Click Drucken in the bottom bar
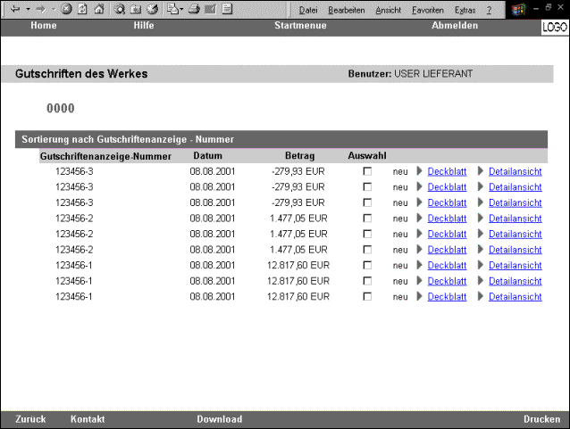 541,419
